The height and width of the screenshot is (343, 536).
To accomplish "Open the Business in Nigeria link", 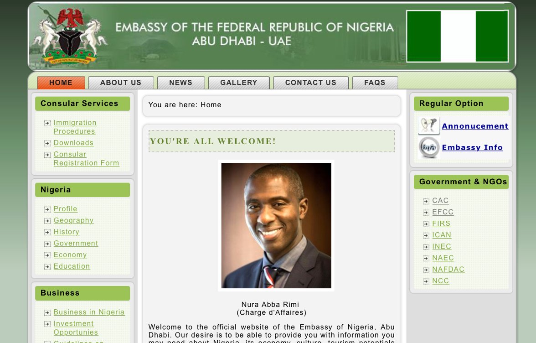I will pyautogui.click(x=89, y=312).
